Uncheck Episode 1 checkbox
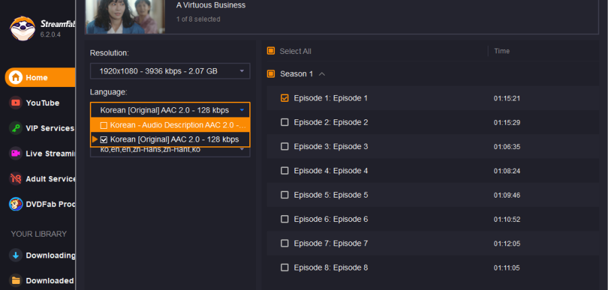The height and width of the screenshot is (290, 608). pos(284,98)
